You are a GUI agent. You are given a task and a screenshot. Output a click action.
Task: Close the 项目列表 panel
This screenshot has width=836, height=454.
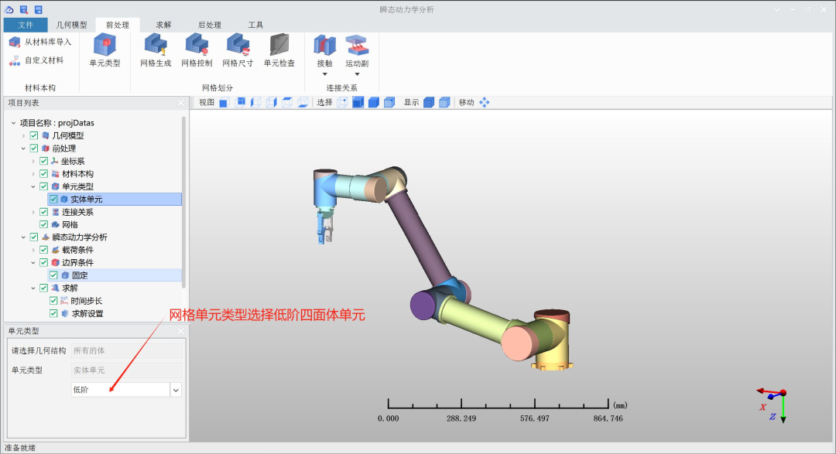(180, 103)
